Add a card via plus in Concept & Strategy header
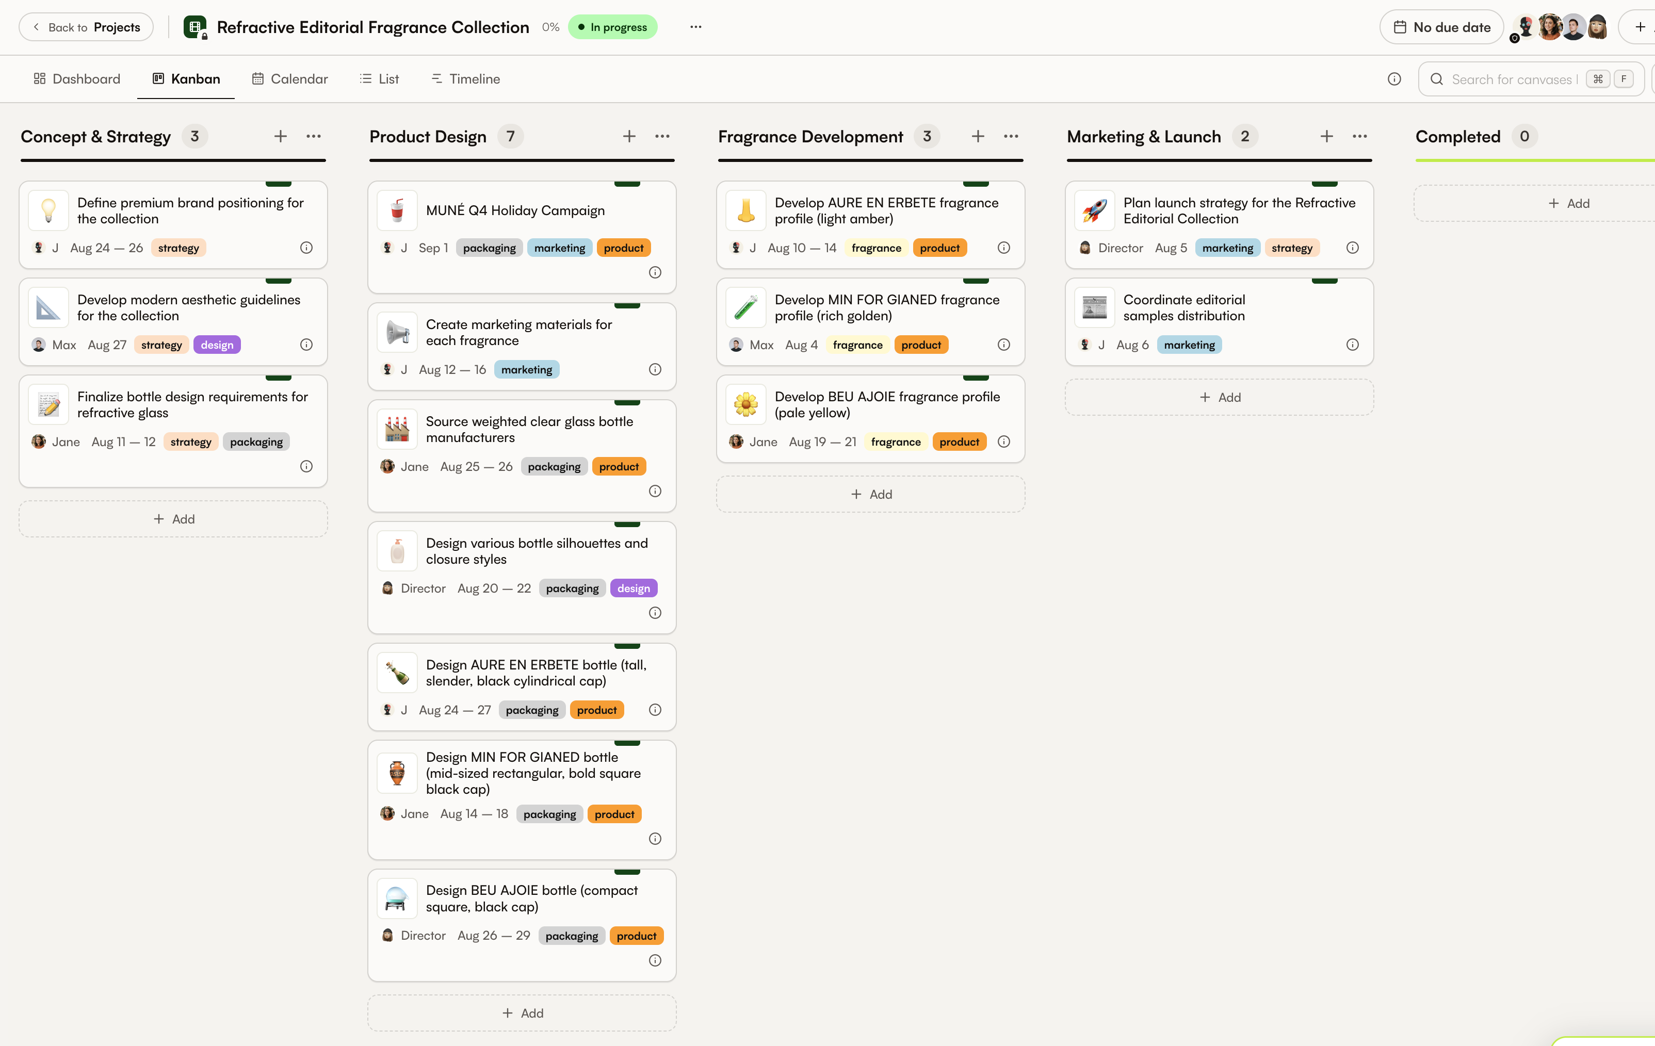The height and width of the screenshot is (1046, 1655). tap(281, 136)
